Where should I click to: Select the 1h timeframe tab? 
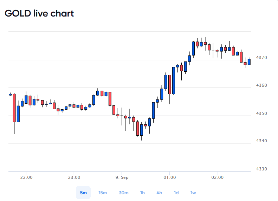pyautogui.click(x=143, y=193)
